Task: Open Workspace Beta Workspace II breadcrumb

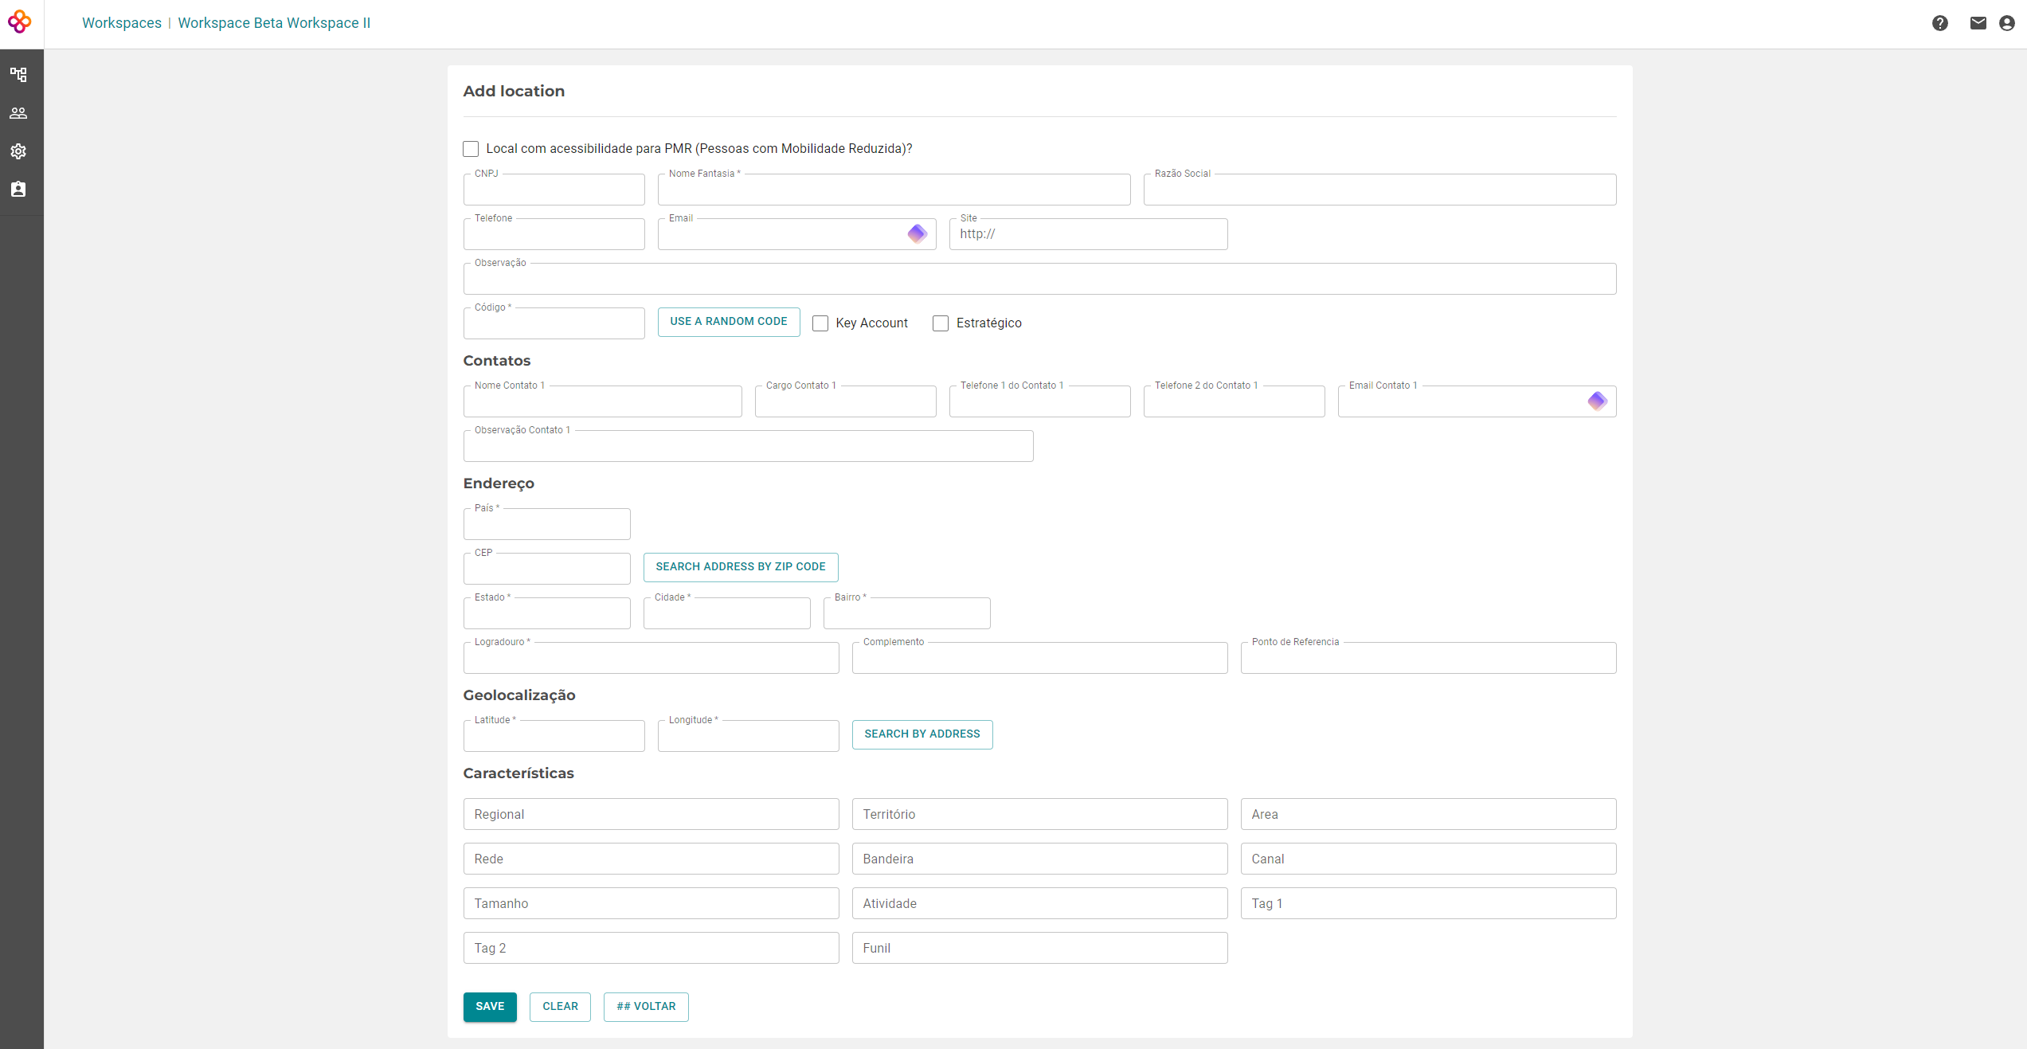Action: coord(274,23)
